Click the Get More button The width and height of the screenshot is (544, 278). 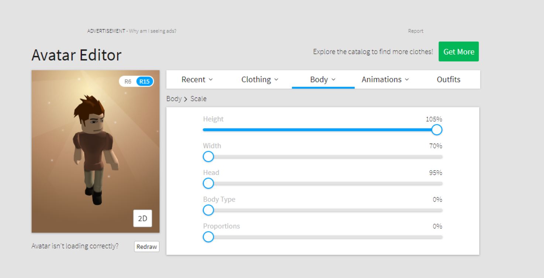[458, 52]
